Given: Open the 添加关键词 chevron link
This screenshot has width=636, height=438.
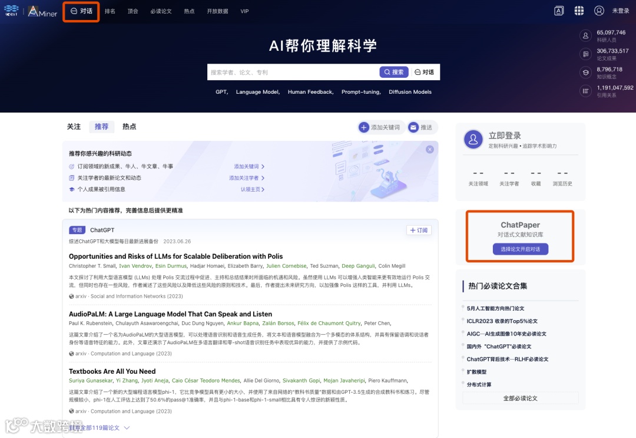Looking at the screenshot, I should [x=249, y=166].
